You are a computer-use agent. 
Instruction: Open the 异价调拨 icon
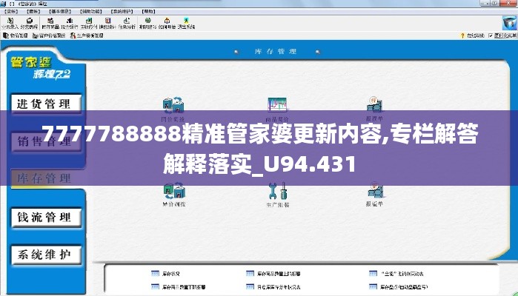[x=174, y=195]
